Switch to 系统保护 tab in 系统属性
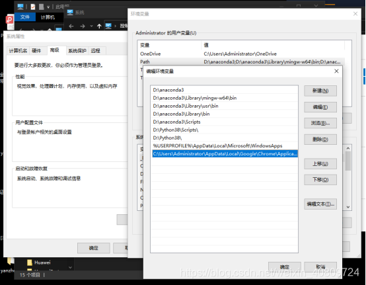 (x=77, y=51)
